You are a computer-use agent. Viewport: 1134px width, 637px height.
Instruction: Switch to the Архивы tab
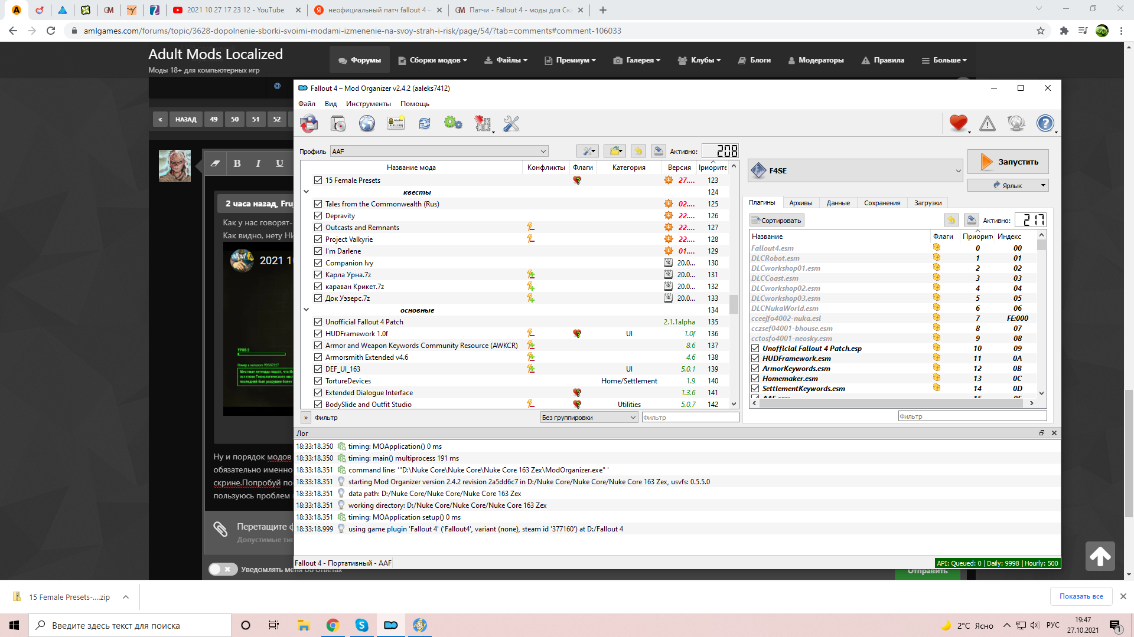tap(800, 203)
